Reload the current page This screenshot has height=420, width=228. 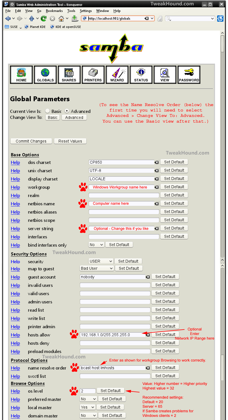tap(44, 19)
